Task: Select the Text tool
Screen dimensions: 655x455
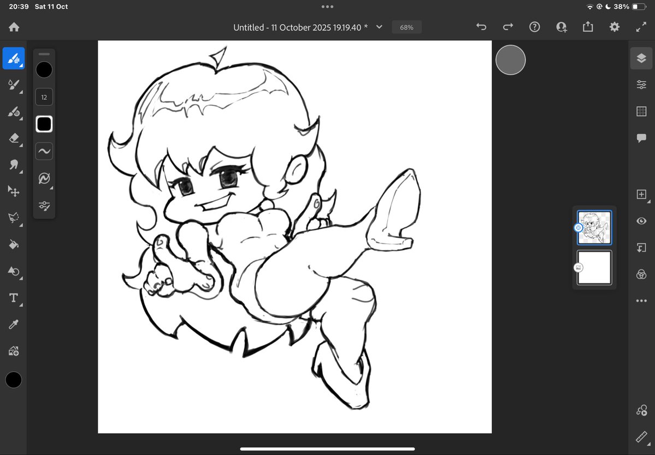Action: 14,298
